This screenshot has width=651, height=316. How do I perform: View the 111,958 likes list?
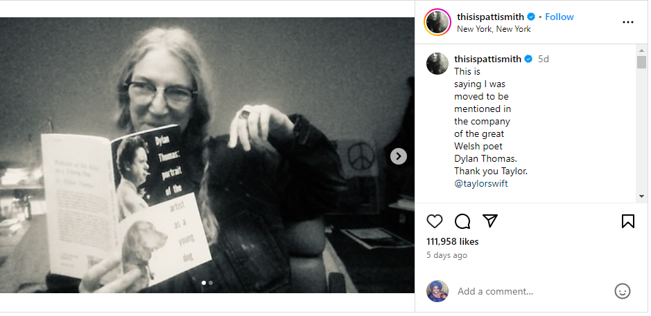453,241
